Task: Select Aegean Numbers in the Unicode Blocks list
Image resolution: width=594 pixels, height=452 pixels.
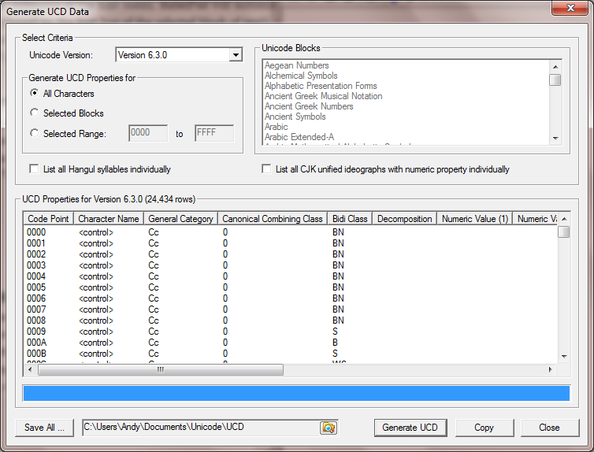Action: click(x=297, y=65)
